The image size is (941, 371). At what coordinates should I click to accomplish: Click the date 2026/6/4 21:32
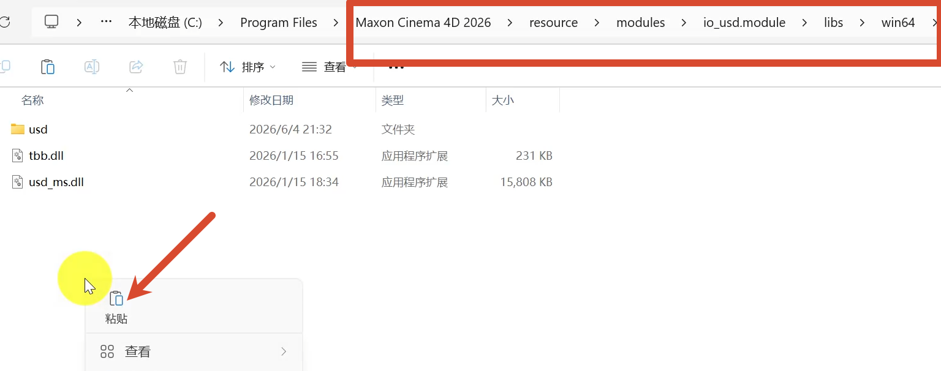point(290,129)
